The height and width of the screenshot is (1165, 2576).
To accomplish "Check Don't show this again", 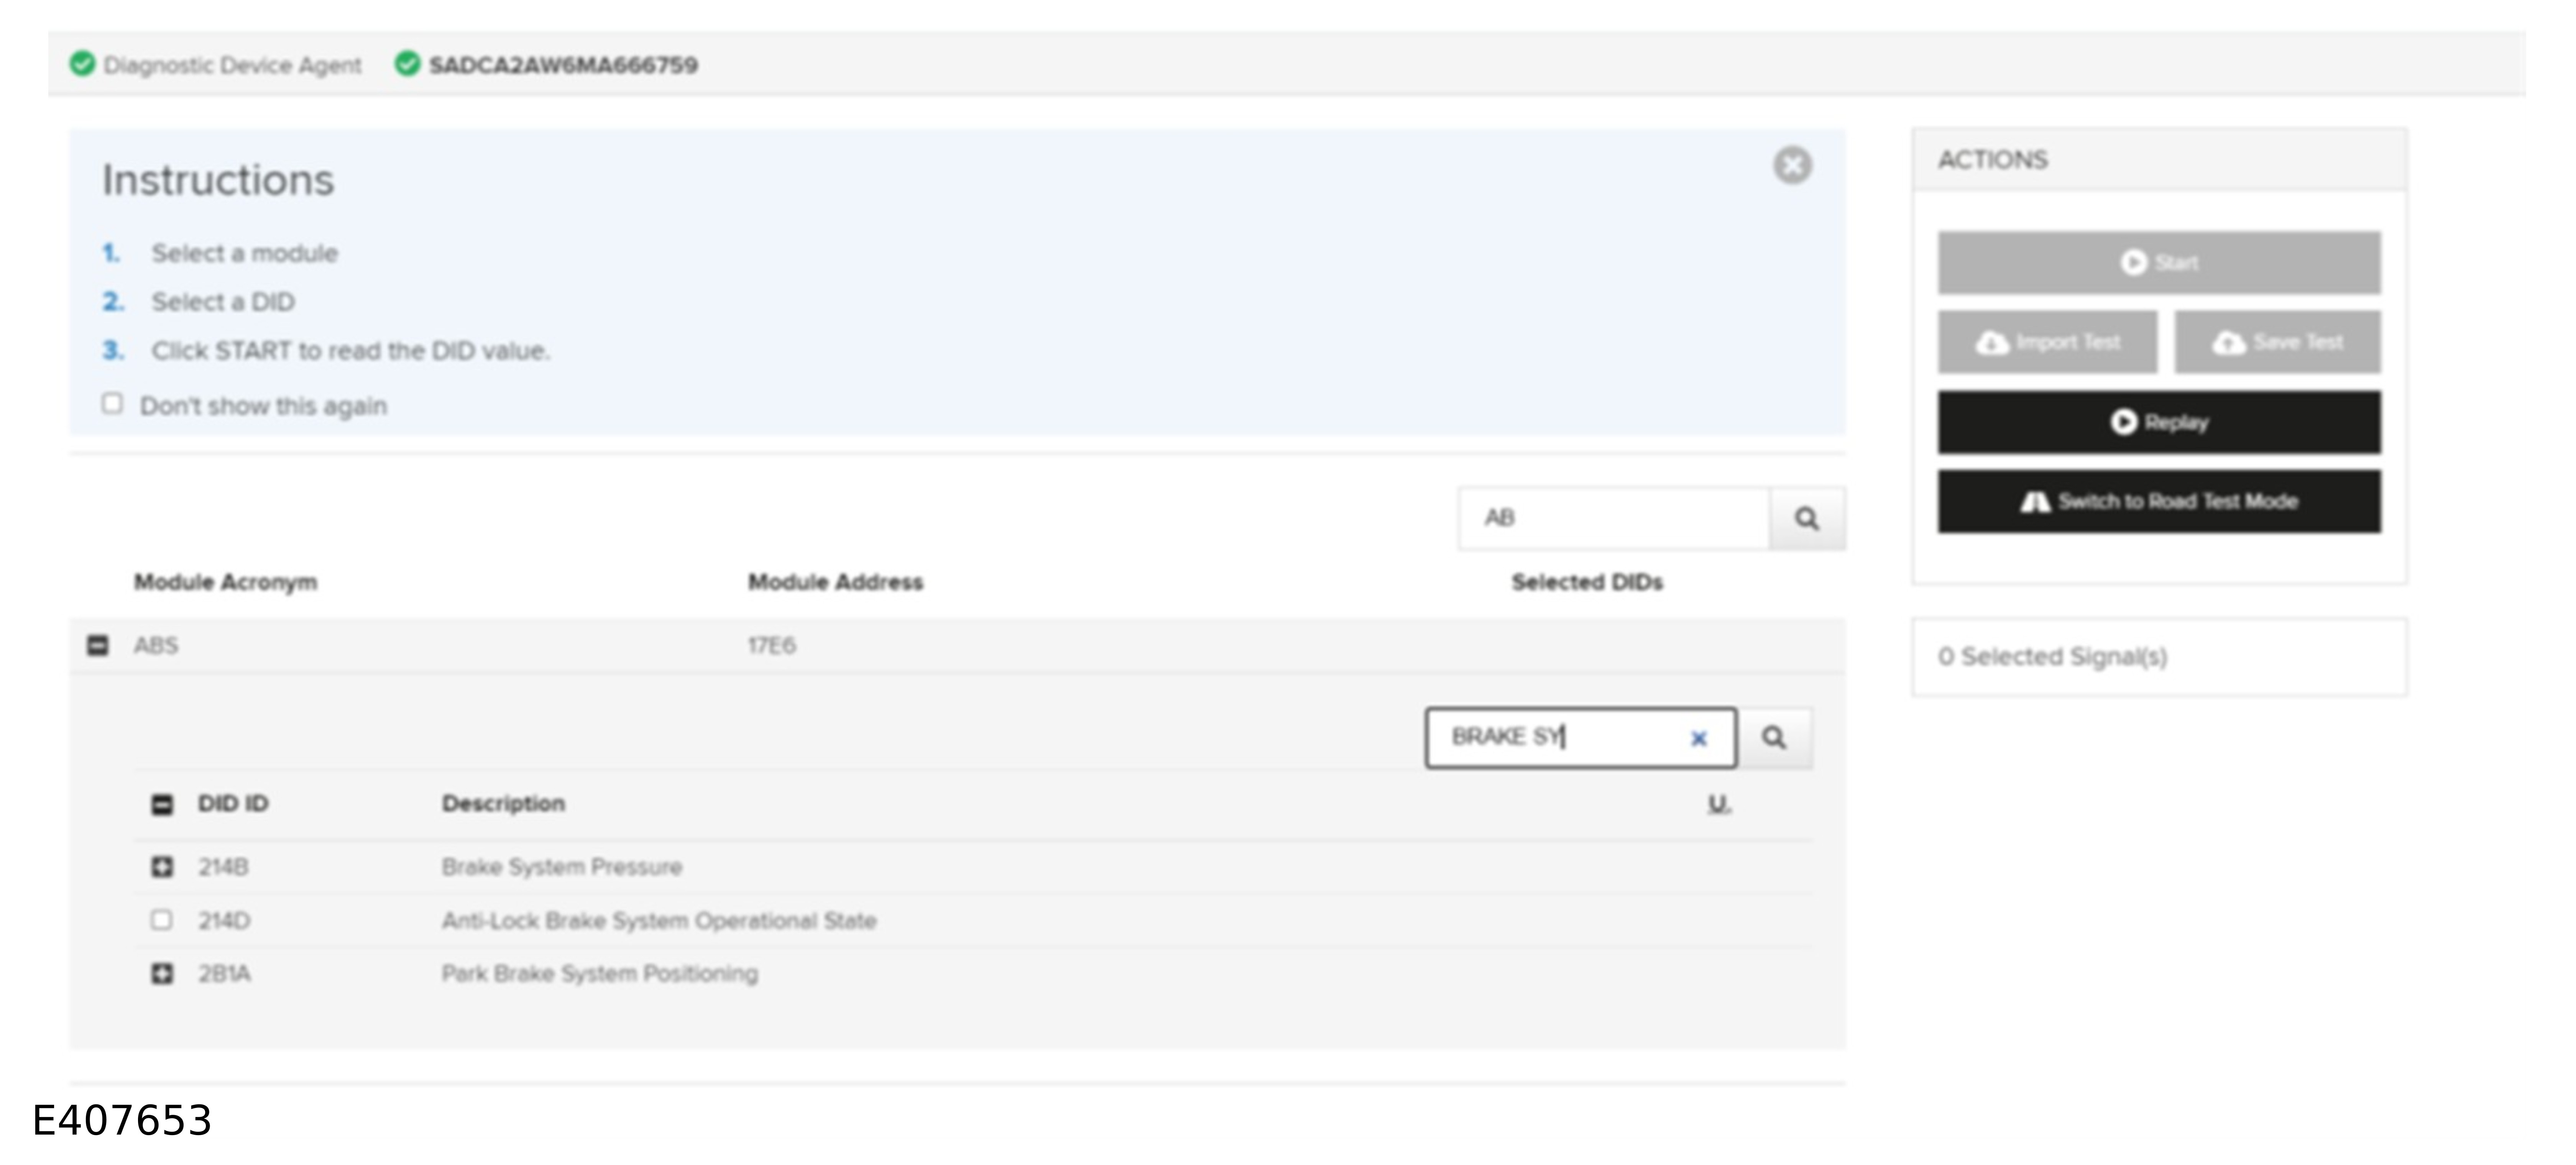I will tap(112, 404).
